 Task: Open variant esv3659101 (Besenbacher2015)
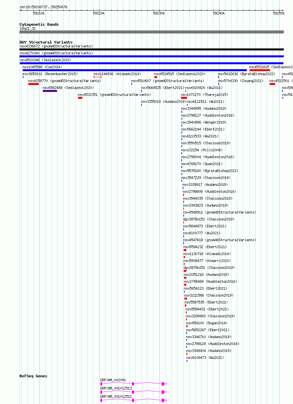click(x=50, y=74)
